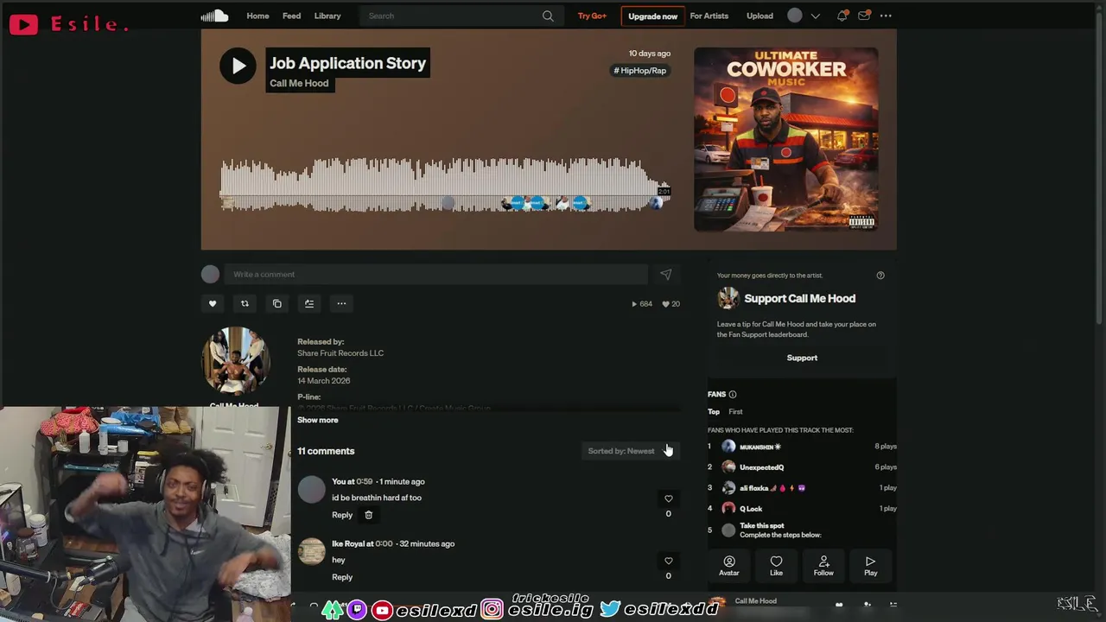Screen dimensions: 1106x622
Task: Go to the Home tab
Action: (x=257, y=16)
